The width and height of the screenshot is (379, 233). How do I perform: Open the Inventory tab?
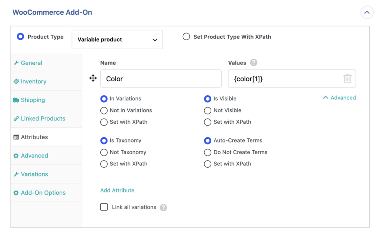pos(46,82)
